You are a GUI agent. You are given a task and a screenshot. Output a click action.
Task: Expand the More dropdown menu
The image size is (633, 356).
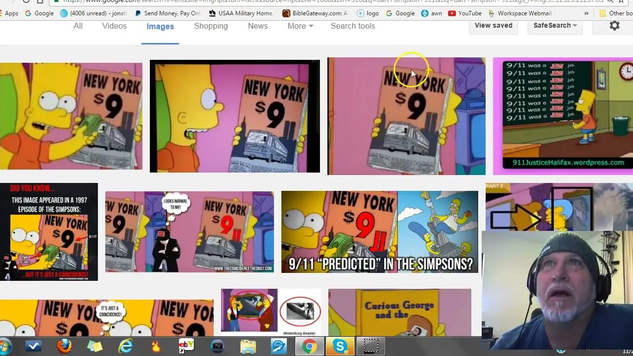pyautogui.click(x=300, y=26)
